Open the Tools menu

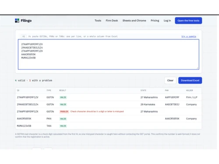coord(98,21)
